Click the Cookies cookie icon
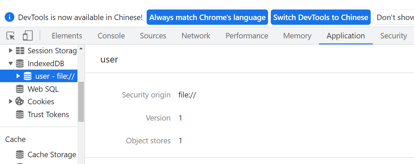The width and height of the screenshot is (414, 164). pyautogui.click(x=20, y=102)
